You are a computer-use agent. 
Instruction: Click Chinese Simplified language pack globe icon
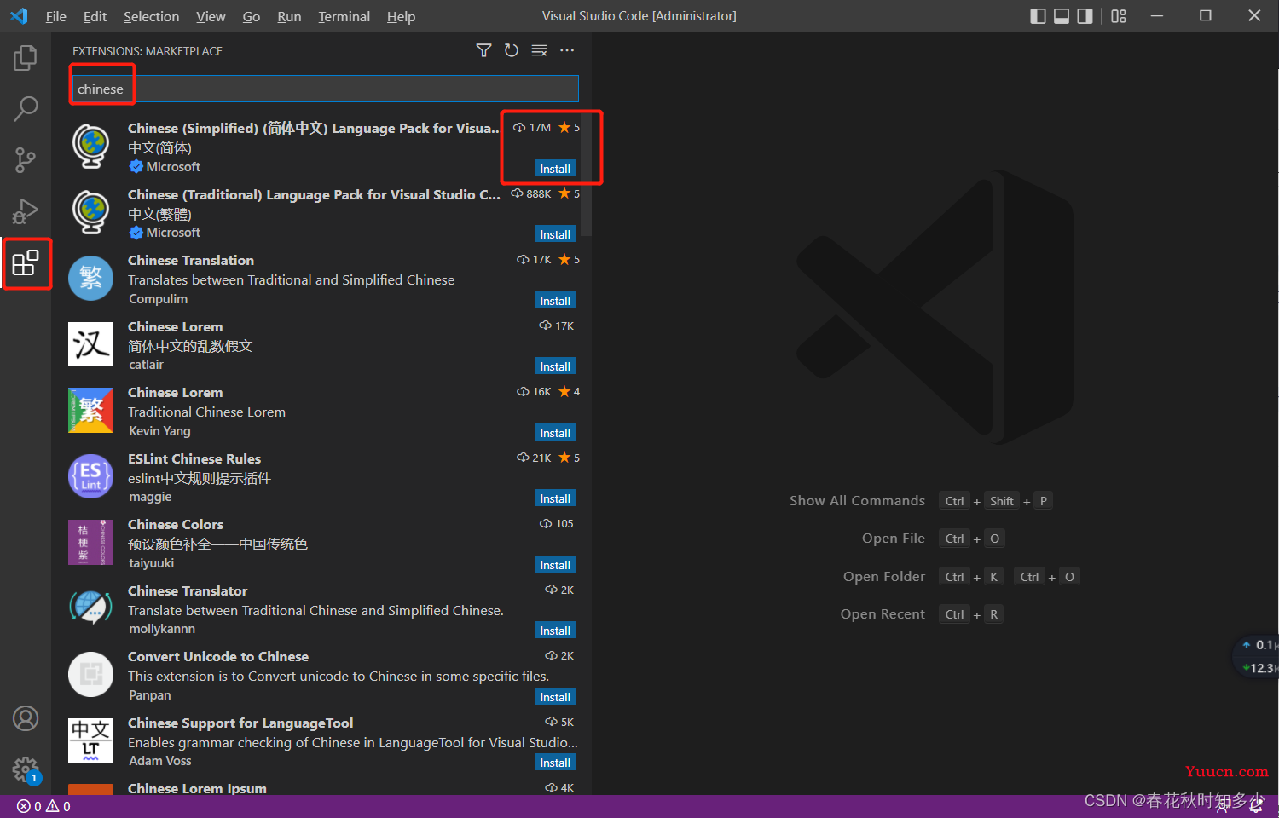(90, 147)
